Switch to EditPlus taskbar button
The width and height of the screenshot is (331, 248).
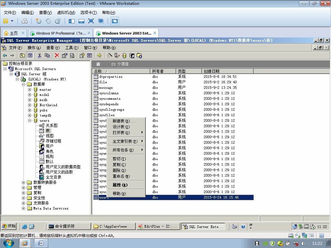(158, 226)
